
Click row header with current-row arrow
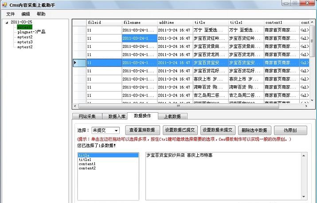tap(79, 63)
